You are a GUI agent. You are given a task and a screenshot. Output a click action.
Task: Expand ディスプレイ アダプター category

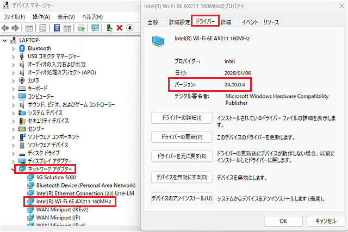tap(13, 161)
